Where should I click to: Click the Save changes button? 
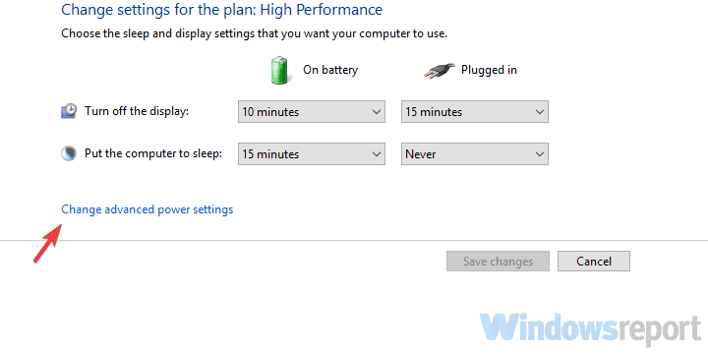click(x=498, y=262)
